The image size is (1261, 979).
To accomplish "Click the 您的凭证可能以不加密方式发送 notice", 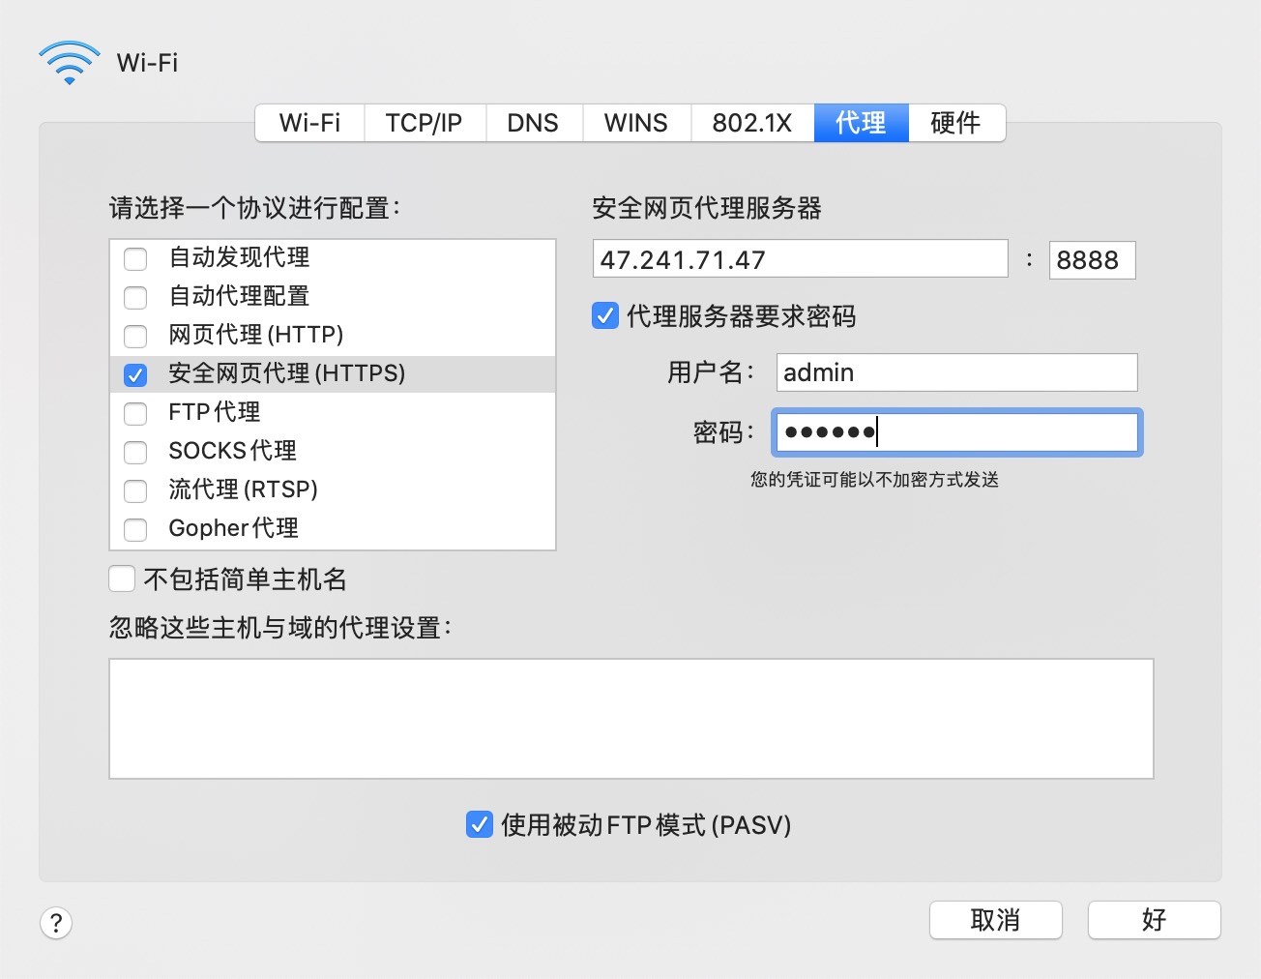I will tap(875, 480).
